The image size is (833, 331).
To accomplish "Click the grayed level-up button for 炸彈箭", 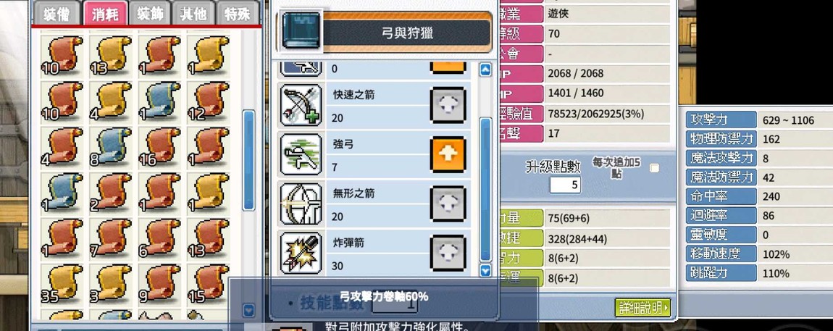I will pos(448,253).
